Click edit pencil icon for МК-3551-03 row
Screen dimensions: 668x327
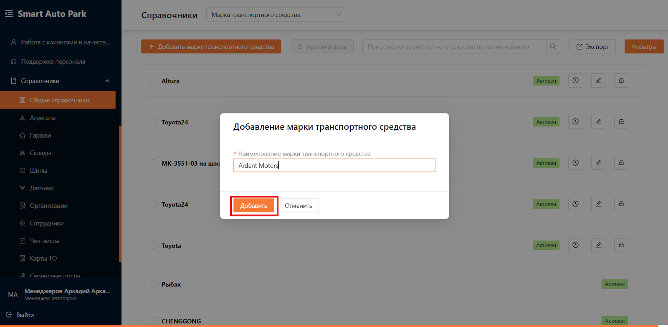pyautogui.click(x=598, y=163)
